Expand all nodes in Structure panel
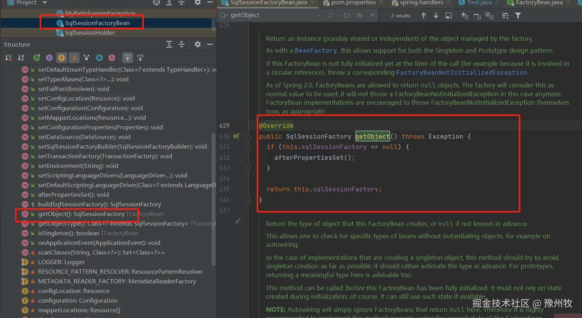The image size is (582, 318). tap(169, 44)
